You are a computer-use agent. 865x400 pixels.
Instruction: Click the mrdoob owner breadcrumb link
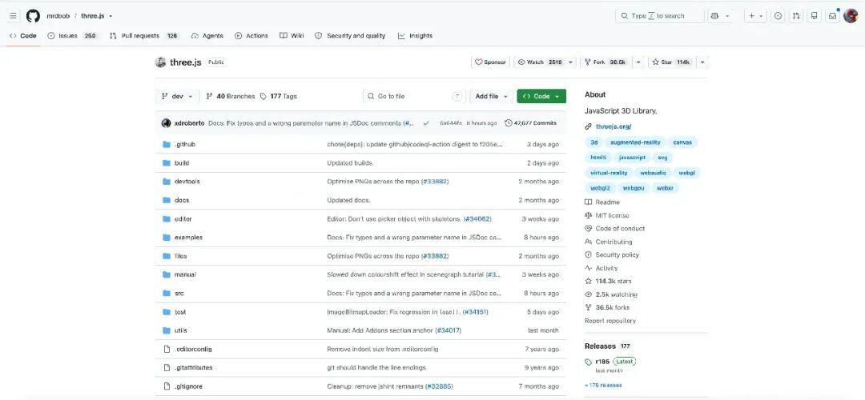coord(58,16)
